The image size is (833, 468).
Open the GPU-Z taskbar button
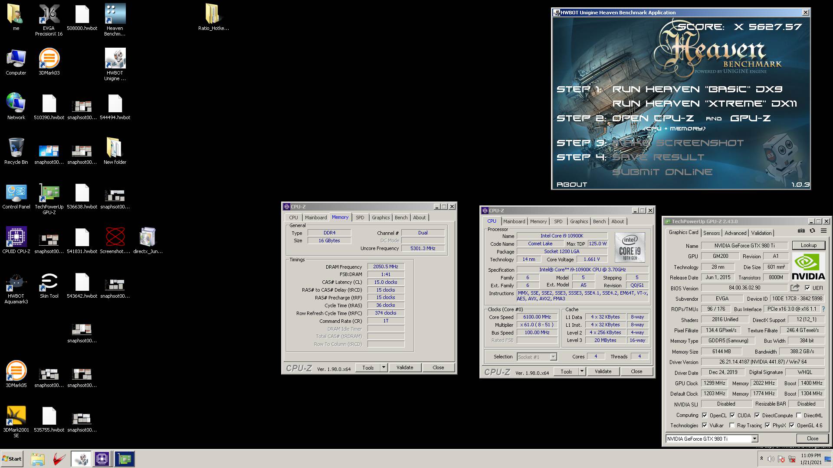click(x=125, y=459)
